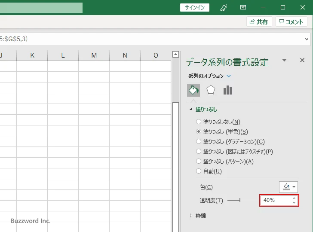Close the データ系列の書式設定 pane
313x232 pixels.
click(302, 60)
